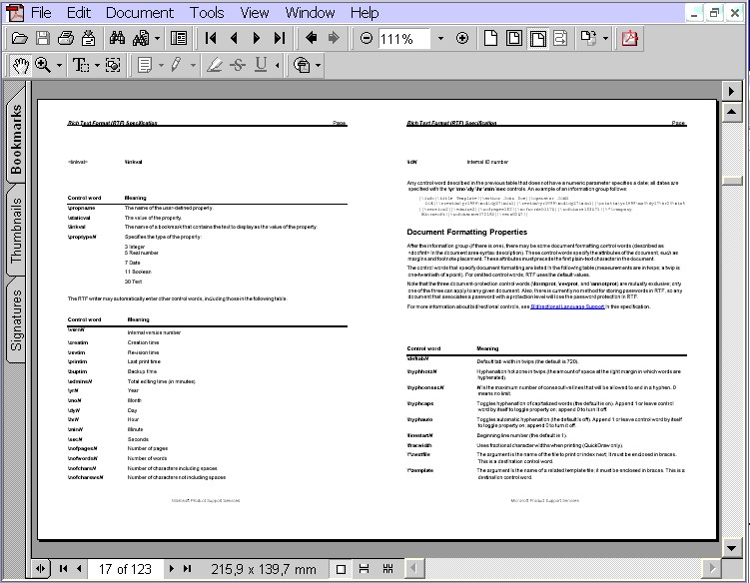Click the Adobe PDF icon in toolbar
This screenshot has height=583, width=750.
630,39
